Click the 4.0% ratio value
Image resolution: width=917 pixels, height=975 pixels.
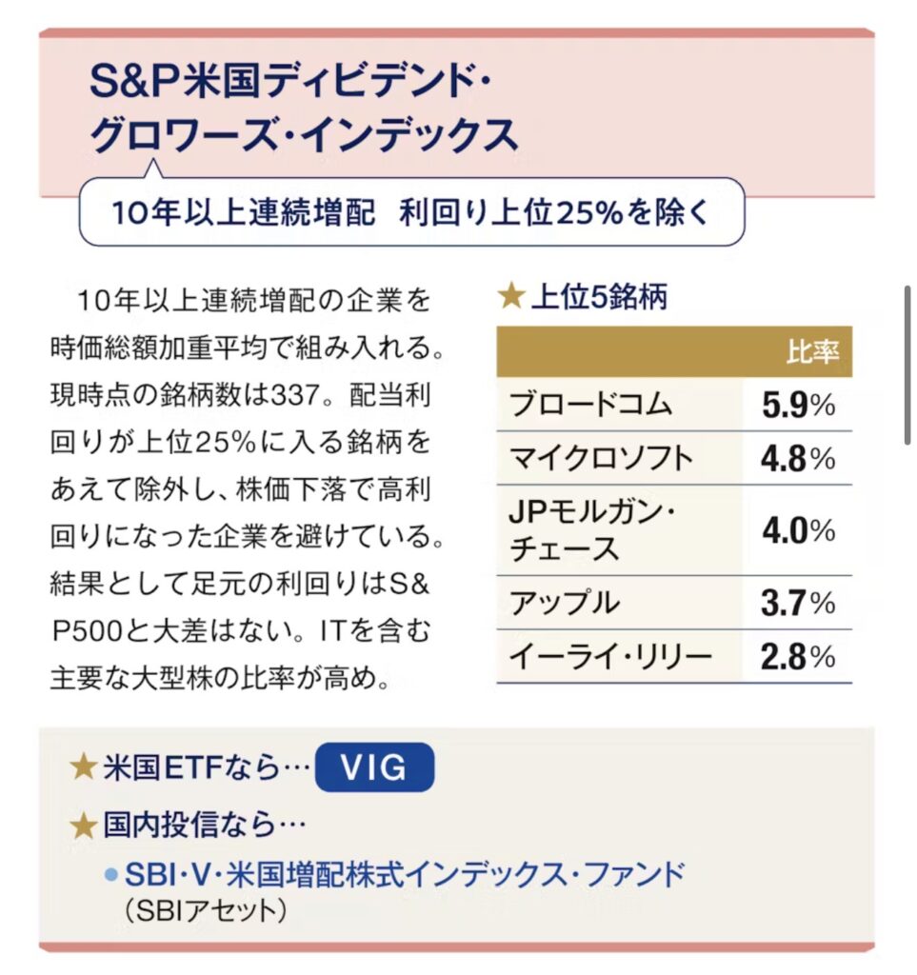pos(798,529)
